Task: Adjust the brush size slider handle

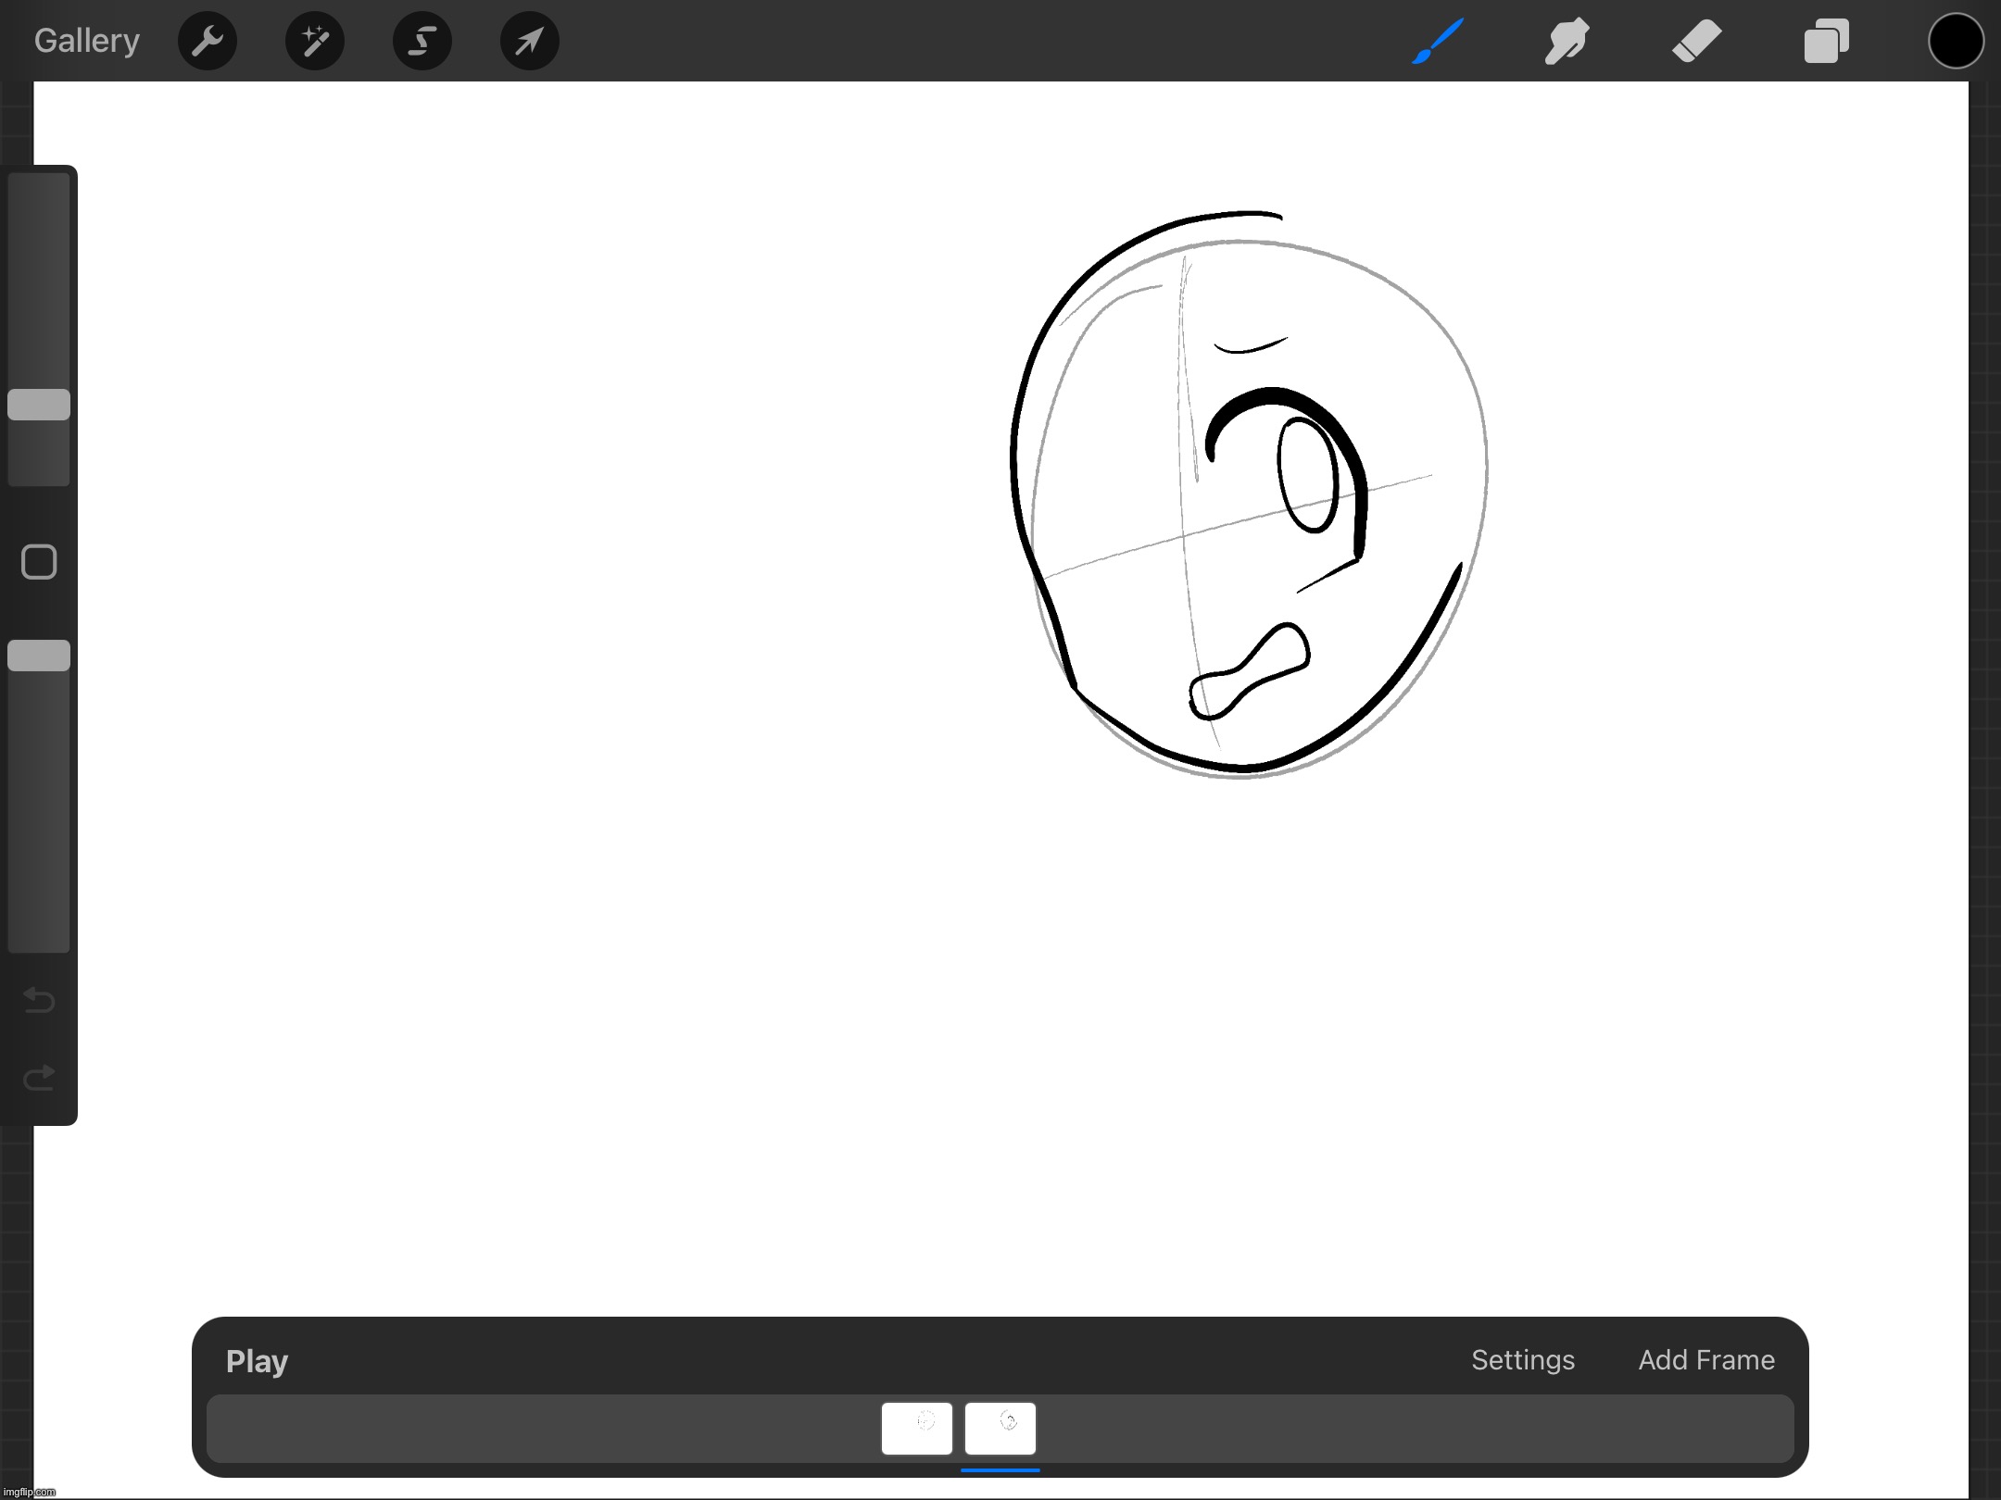Action: click(39, 405)
